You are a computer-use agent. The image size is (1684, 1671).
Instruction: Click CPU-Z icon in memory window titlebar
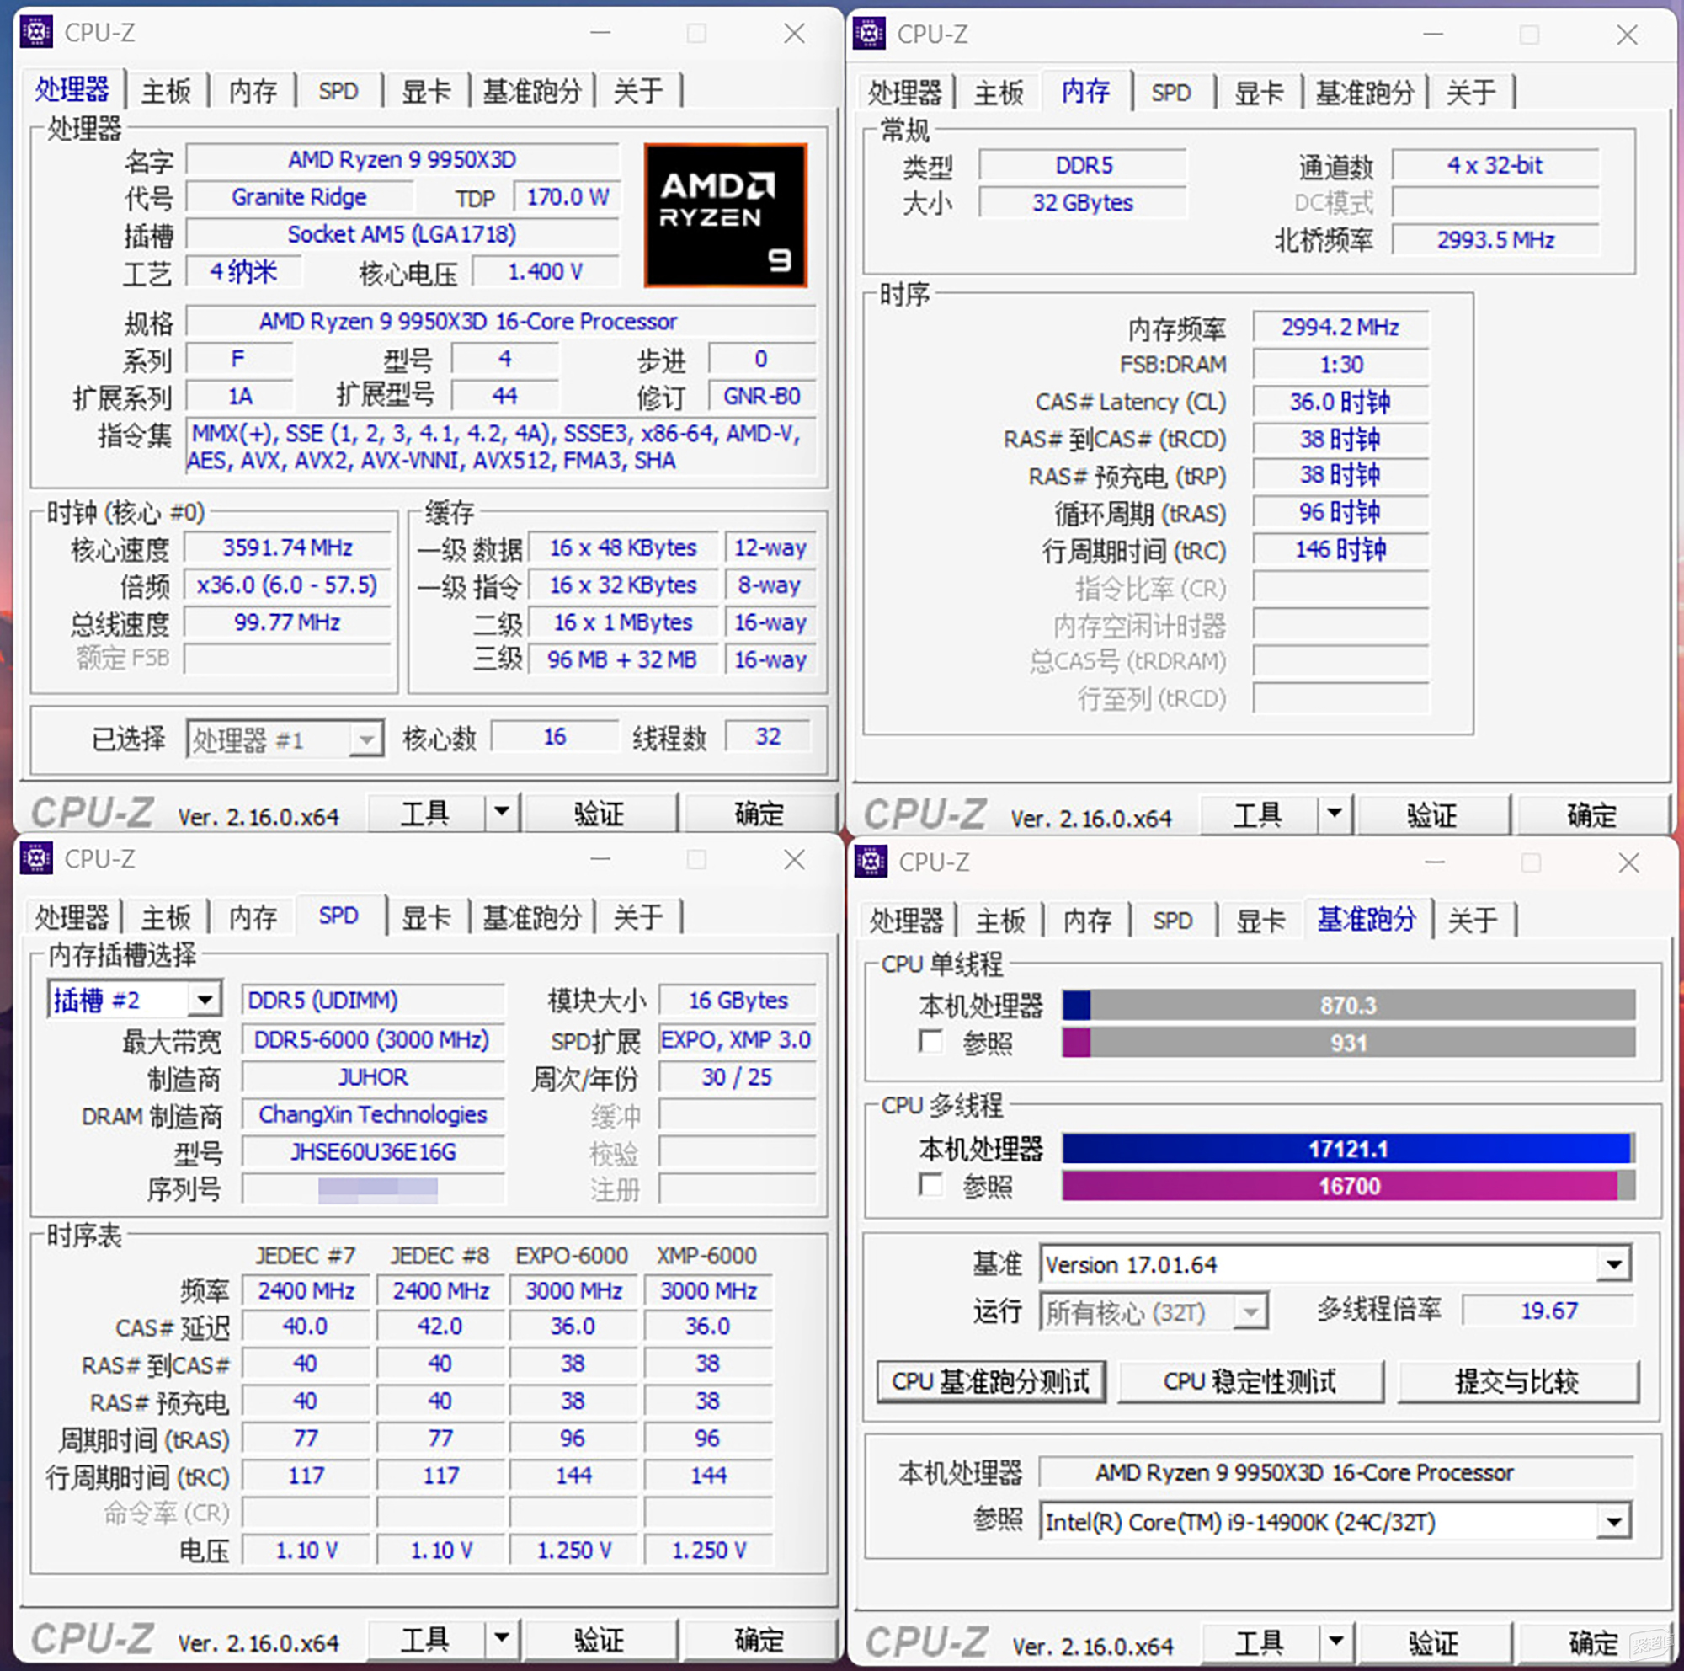coord(869,34)
